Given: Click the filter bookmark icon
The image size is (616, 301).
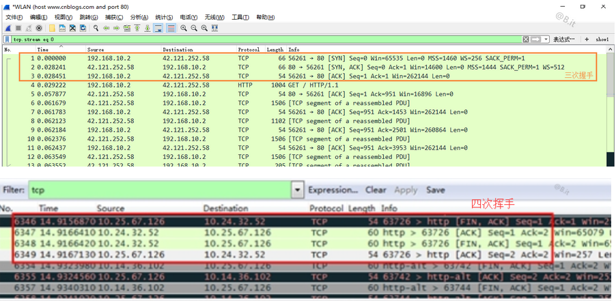Looking at the screenshot, I should (6, 40).
